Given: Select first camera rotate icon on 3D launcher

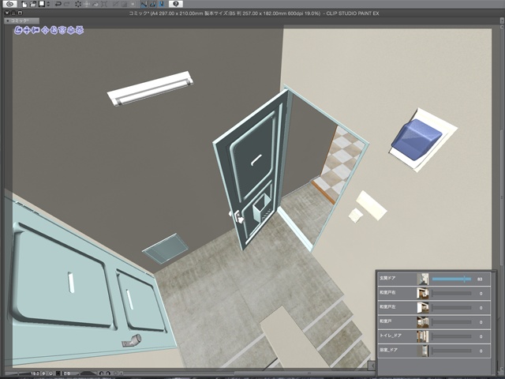Looking at the screenshot, I should [18, 30].
